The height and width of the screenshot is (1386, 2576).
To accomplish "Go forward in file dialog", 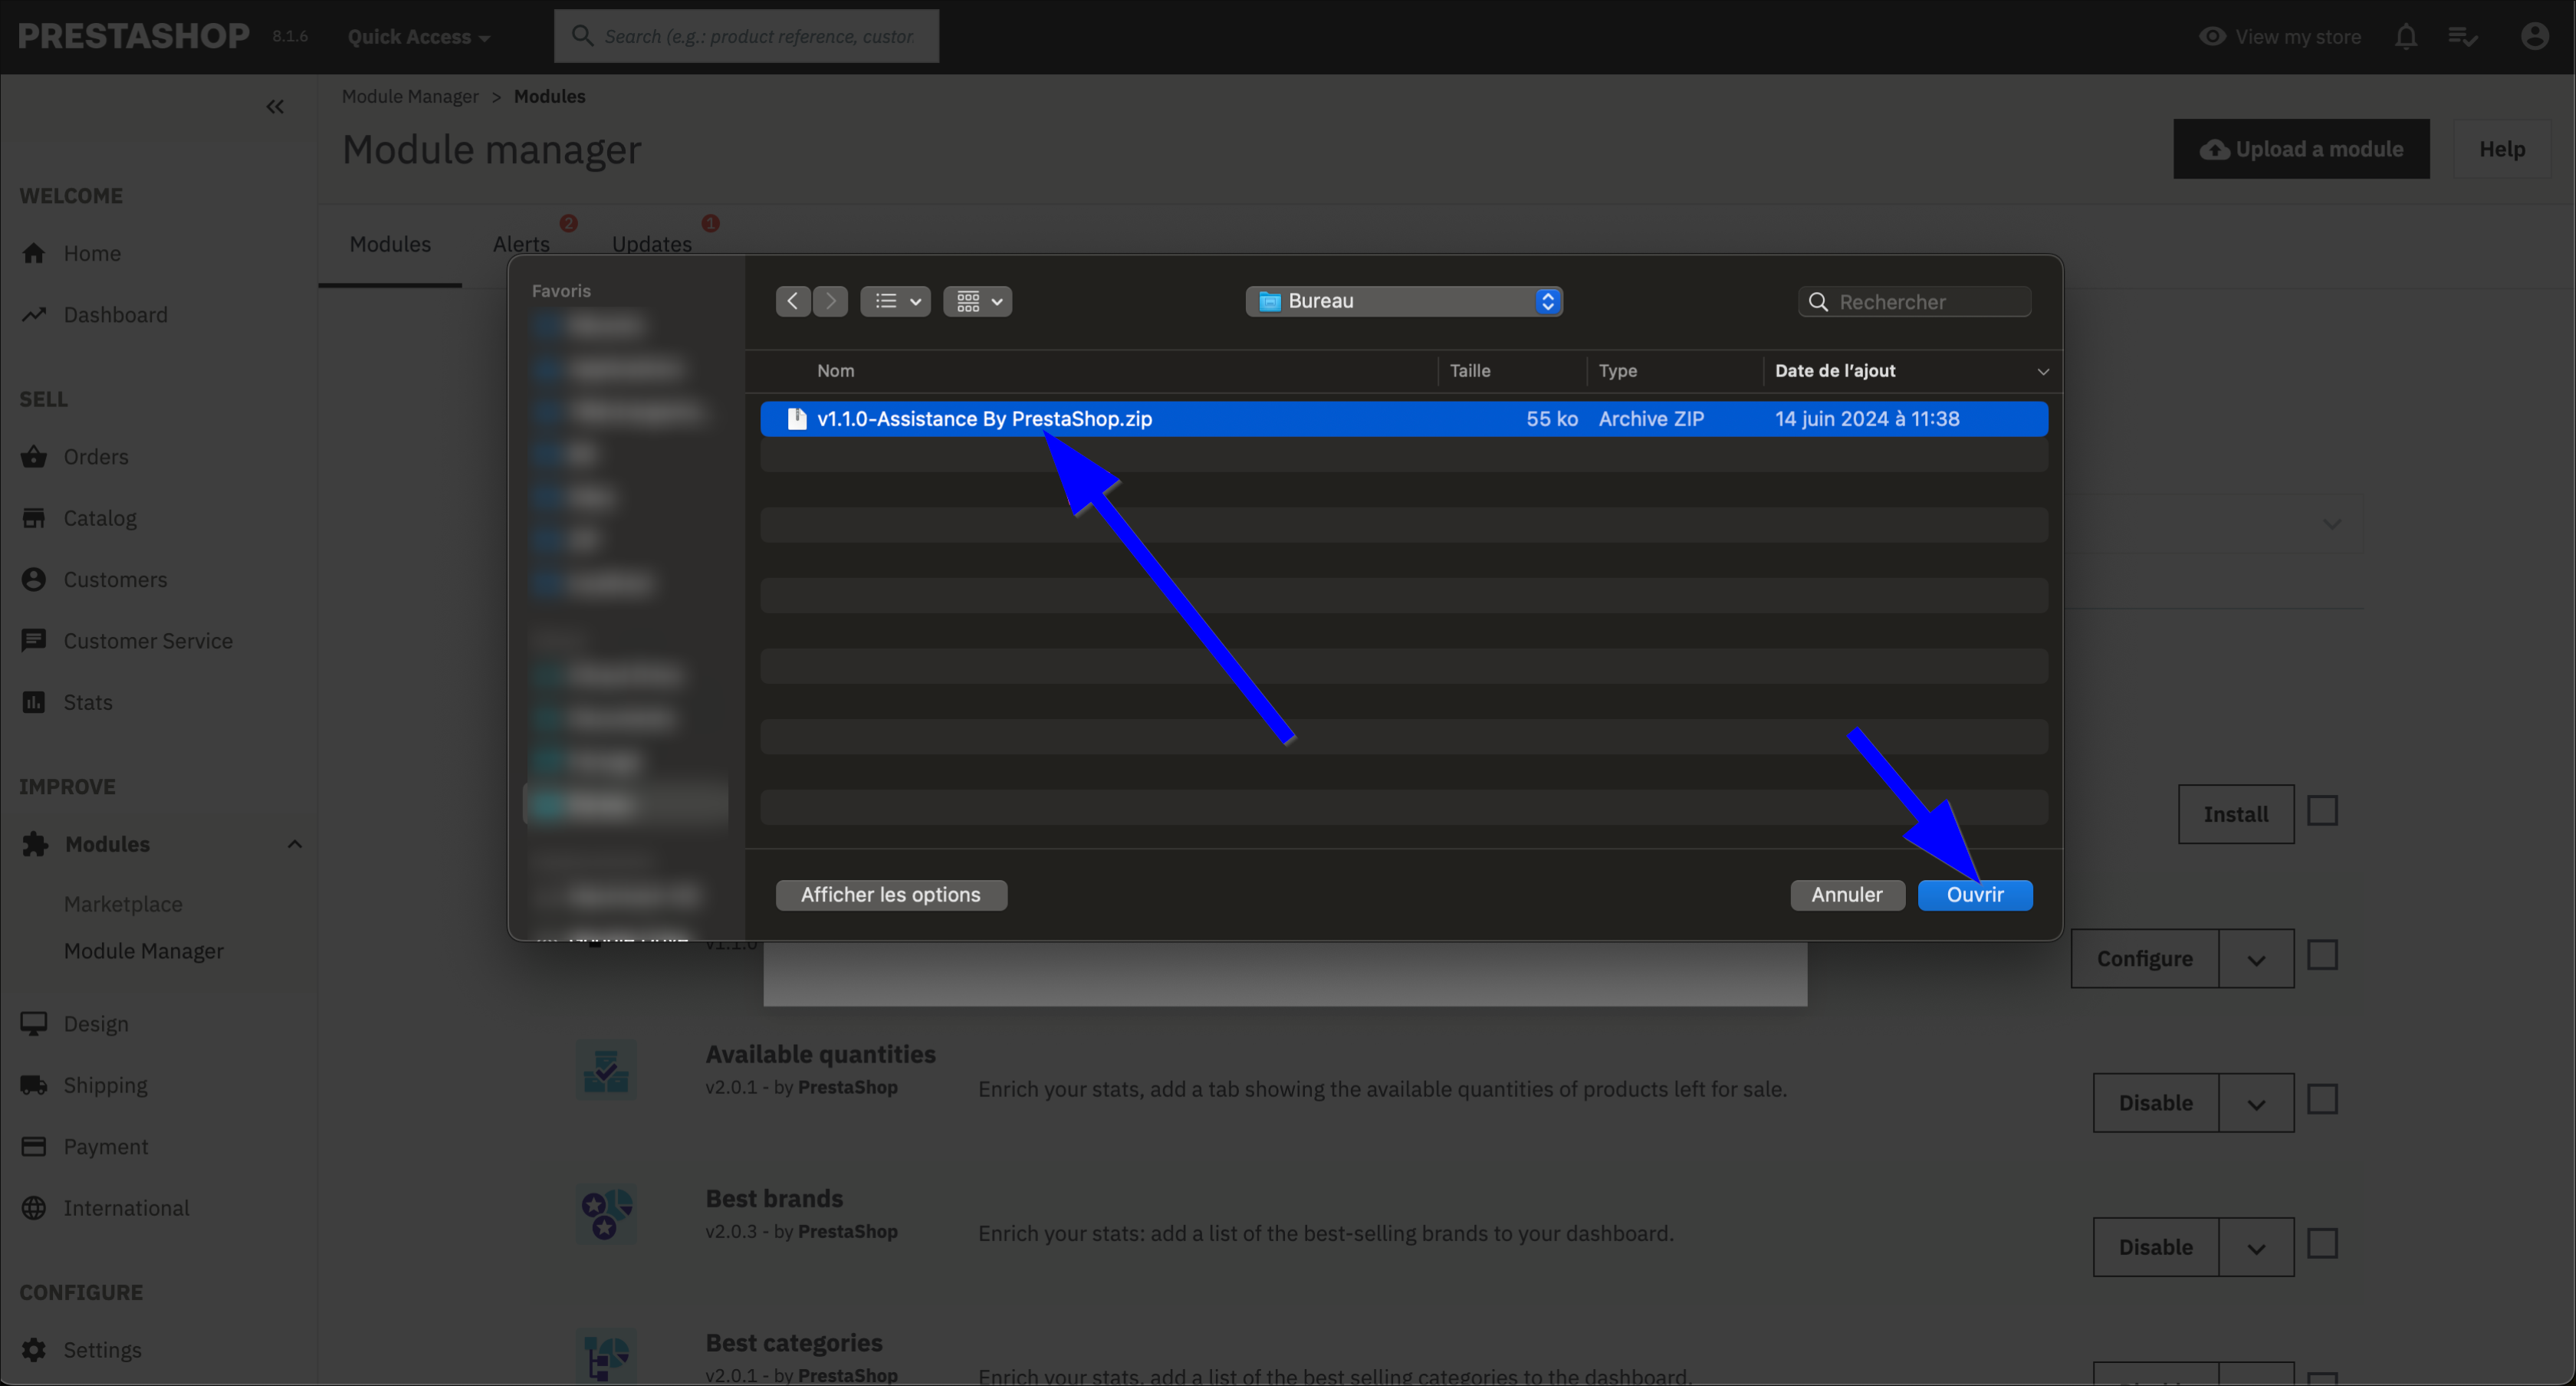I will click(x=830, y=301).
